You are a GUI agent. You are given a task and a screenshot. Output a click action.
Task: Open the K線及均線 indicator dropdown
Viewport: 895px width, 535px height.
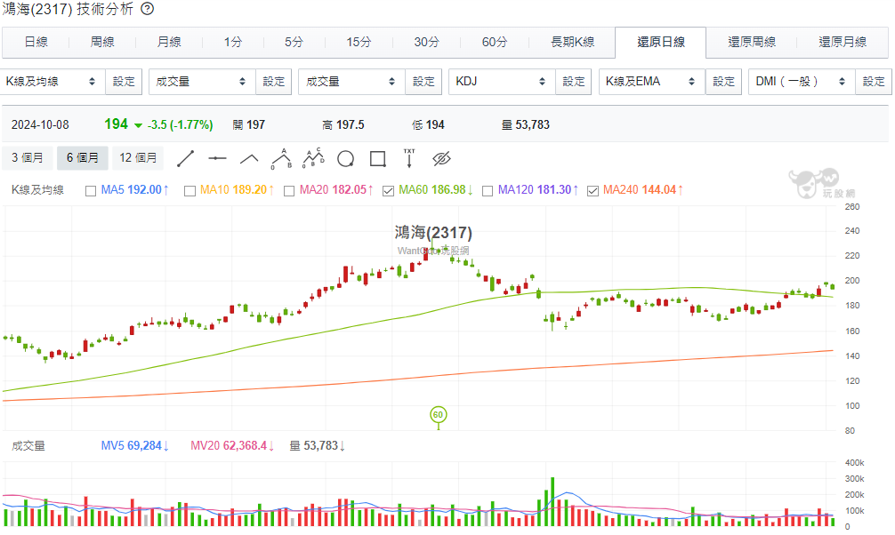[52, 82]
